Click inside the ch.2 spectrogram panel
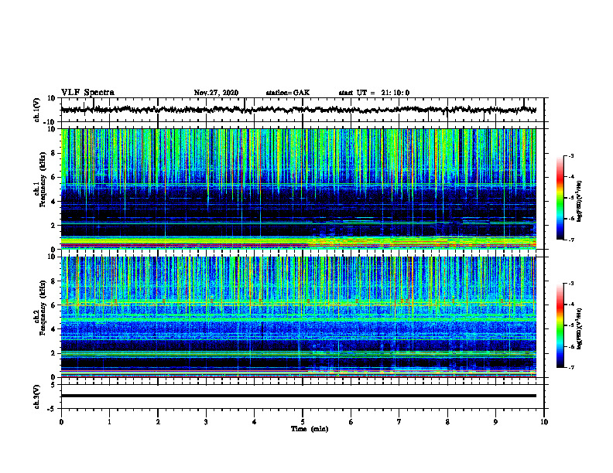 (x=298, y=317)
